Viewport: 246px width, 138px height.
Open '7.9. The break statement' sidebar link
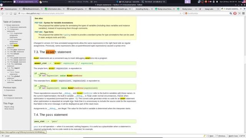coord(16,62)
